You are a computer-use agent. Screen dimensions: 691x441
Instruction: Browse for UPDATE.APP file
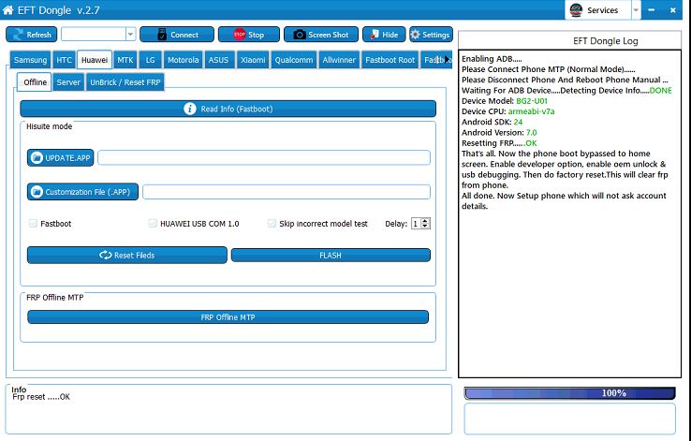(x=60, y=157)
